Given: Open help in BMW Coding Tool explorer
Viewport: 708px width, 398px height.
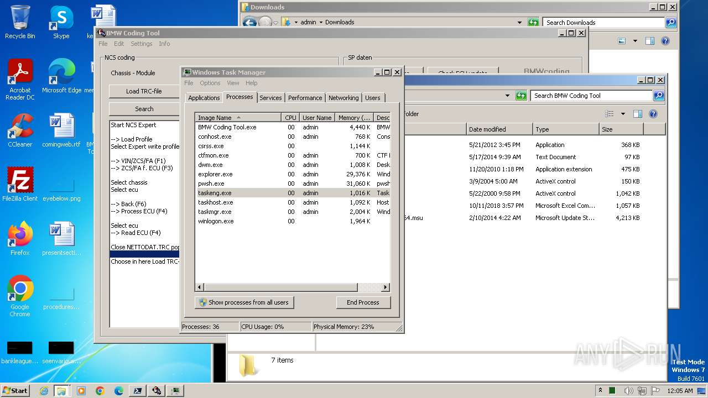Looking at the screenshot, I should (653, 114).
